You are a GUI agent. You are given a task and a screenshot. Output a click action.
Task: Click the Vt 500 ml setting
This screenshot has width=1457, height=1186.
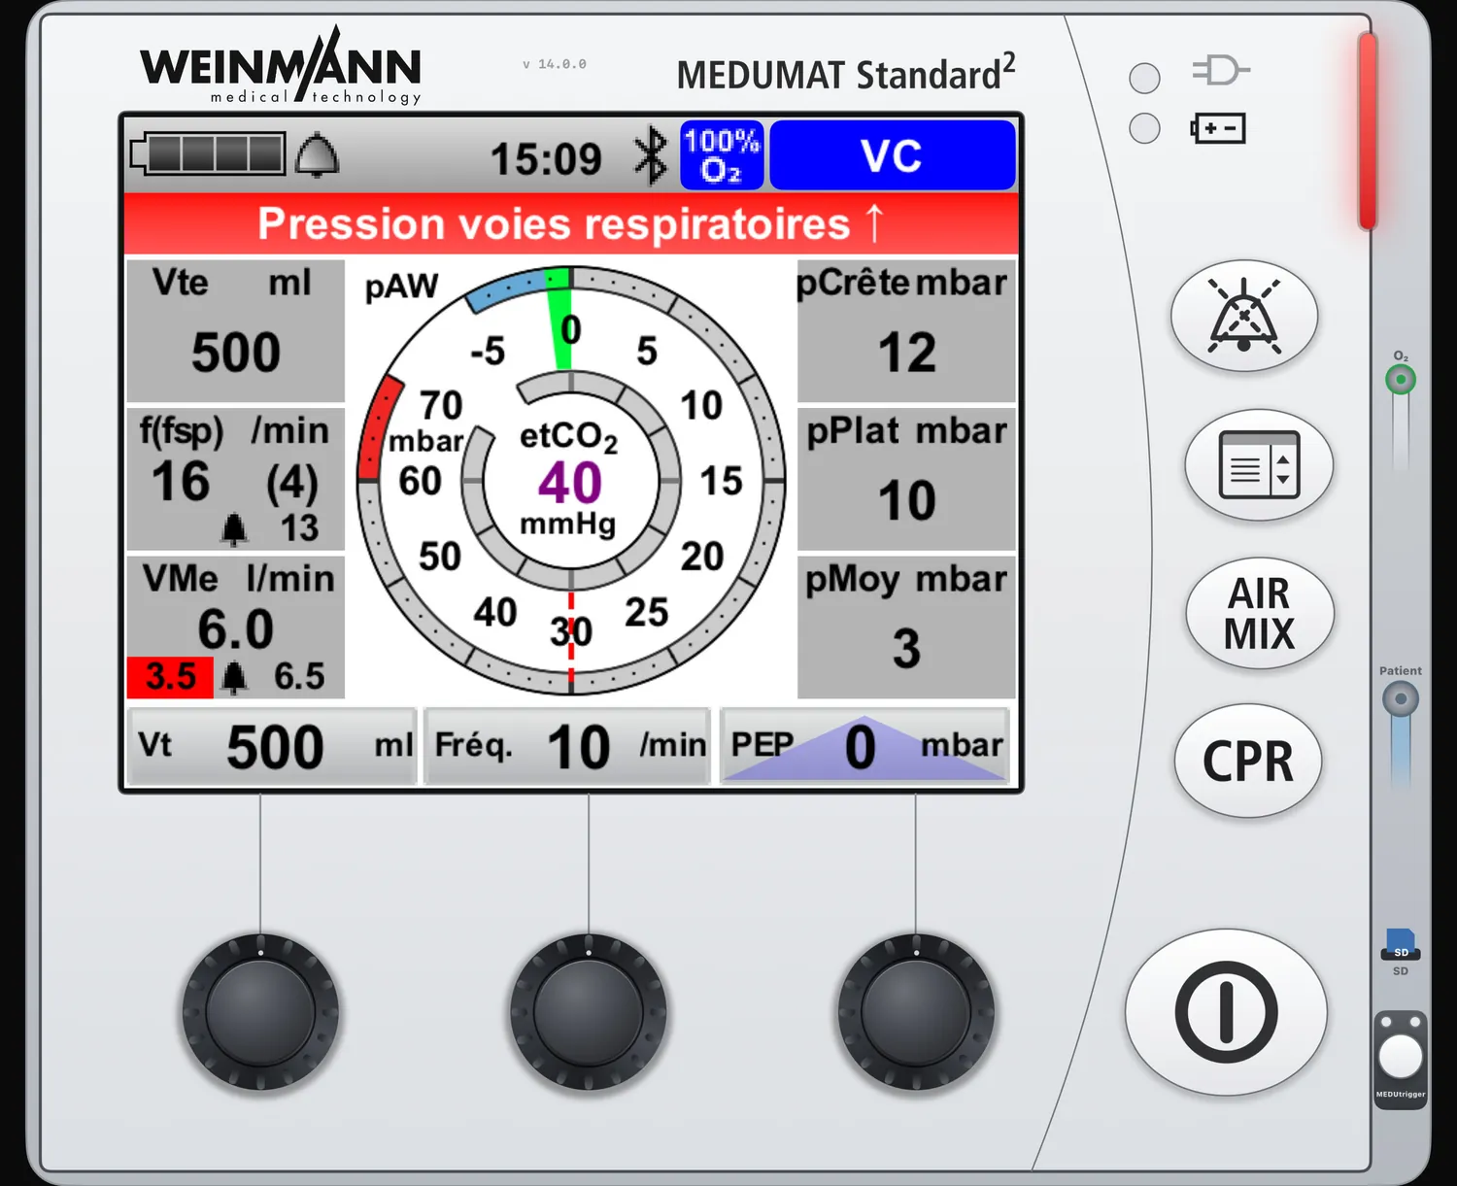click(x=273, y=746)
